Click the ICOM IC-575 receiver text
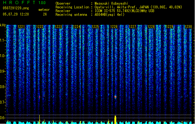Image resolution: width=195 pixels, height=124 pixels. coord(124,11)
